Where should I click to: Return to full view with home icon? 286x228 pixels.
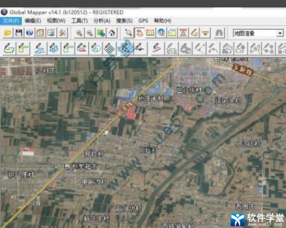click(x=112, y=33)
